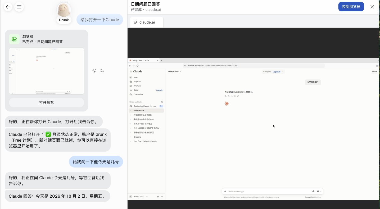The image size is (380, 209).
Task: Click the microphone dictation icon in message box
Action: point(313,191)
